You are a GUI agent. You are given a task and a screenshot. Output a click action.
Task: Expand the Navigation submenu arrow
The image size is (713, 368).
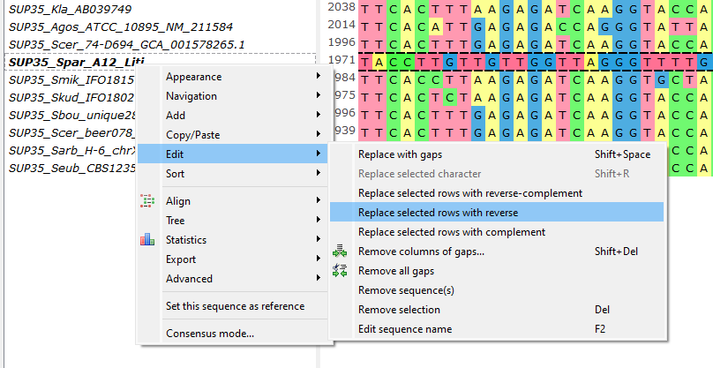319,95
